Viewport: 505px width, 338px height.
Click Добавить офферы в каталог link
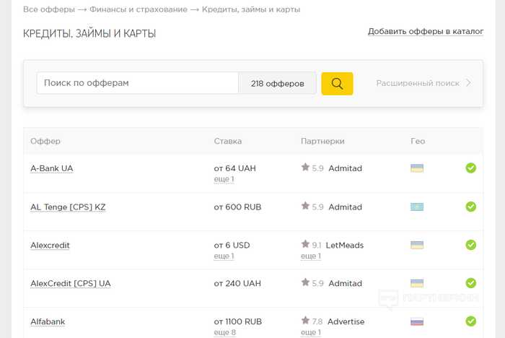(x=426, y=32)
